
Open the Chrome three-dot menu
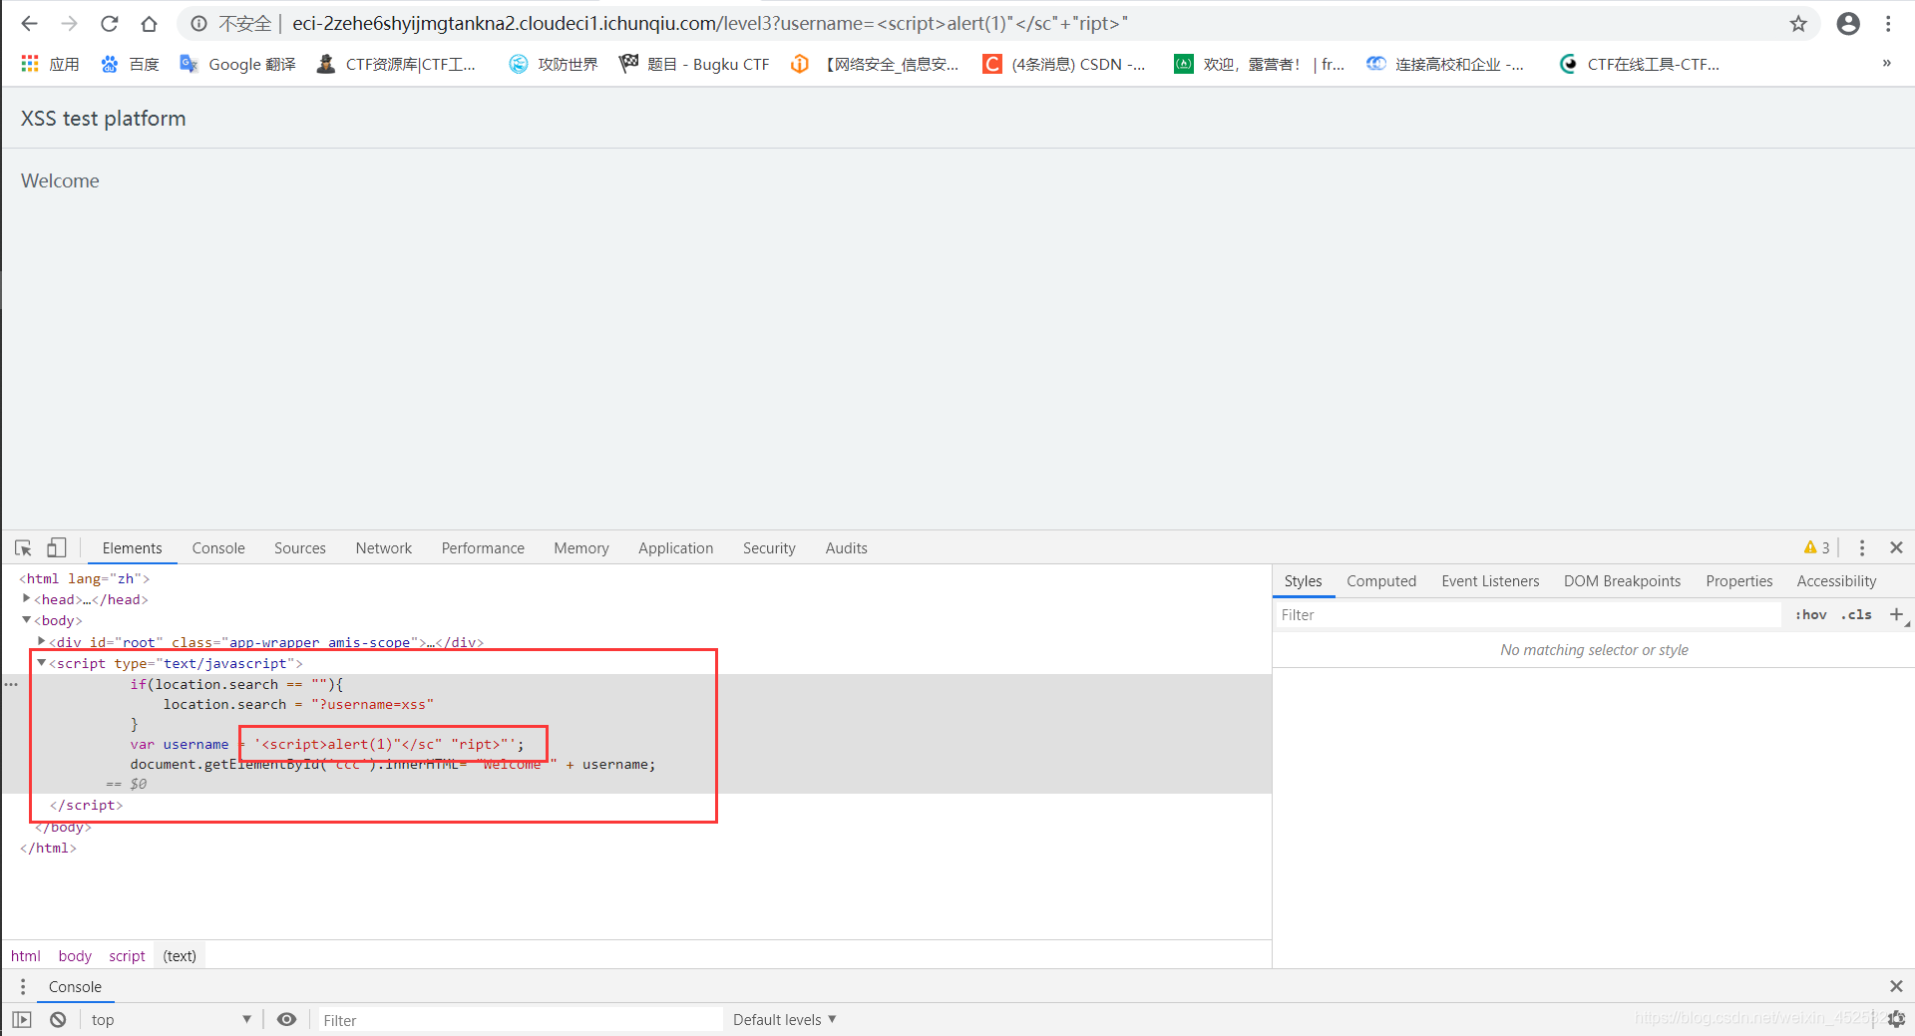point(1888,24)
